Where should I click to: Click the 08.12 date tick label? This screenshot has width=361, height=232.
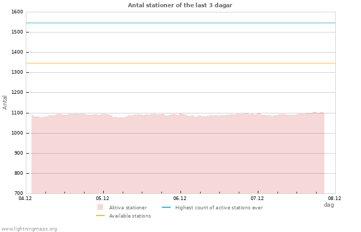[x=335, y=198]
